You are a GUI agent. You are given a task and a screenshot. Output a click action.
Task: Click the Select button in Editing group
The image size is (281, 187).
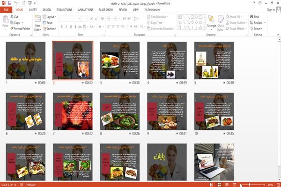coord(256,29)
